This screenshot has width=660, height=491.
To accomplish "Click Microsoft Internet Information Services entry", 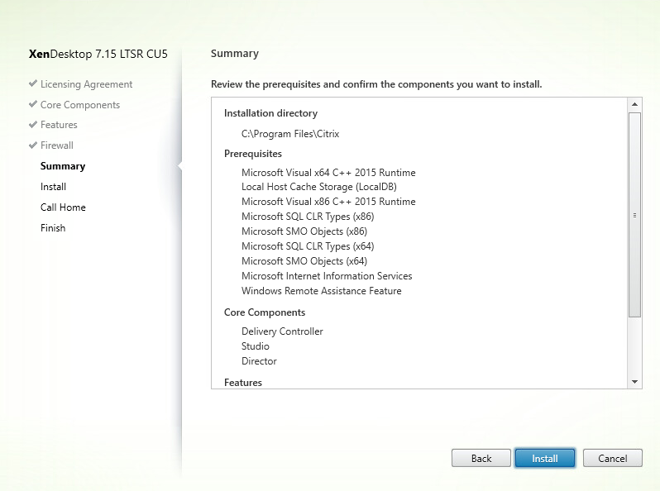I will (x=327, y=276).
